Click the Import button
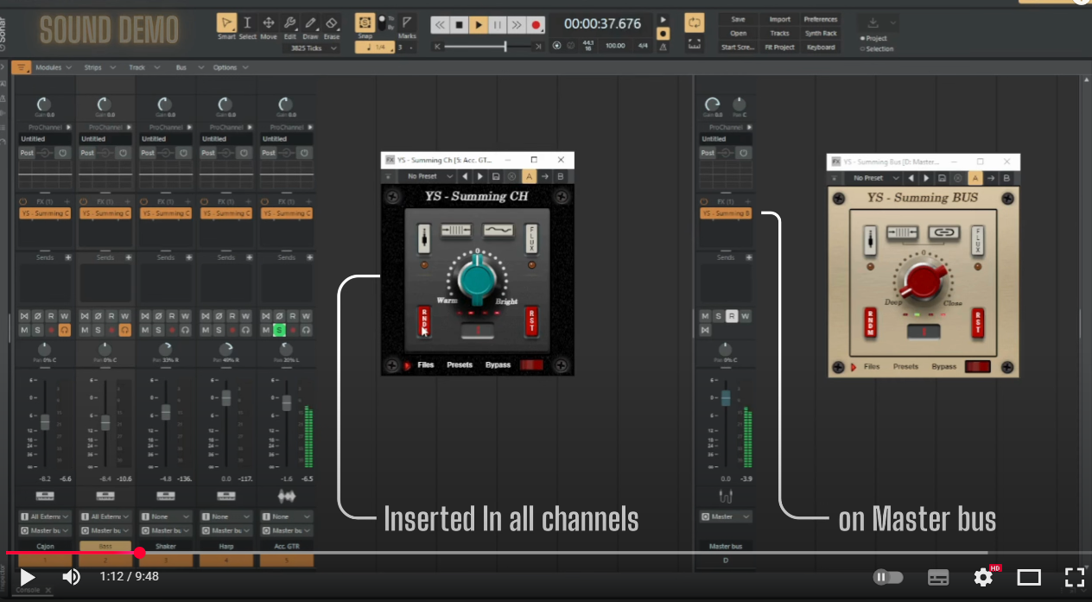This screenshot has width=1092, height=602. 779,19
